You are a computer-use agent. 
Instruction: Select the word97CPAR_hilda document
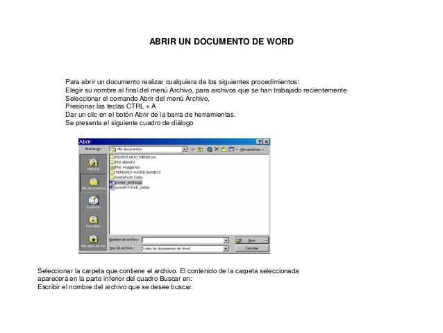129,187
